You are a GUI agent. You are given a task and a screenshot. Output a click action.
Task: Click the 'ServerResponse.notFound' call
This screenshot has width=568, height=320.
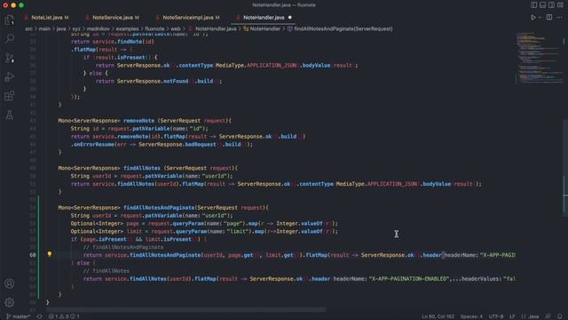click(x=152, y=81)
